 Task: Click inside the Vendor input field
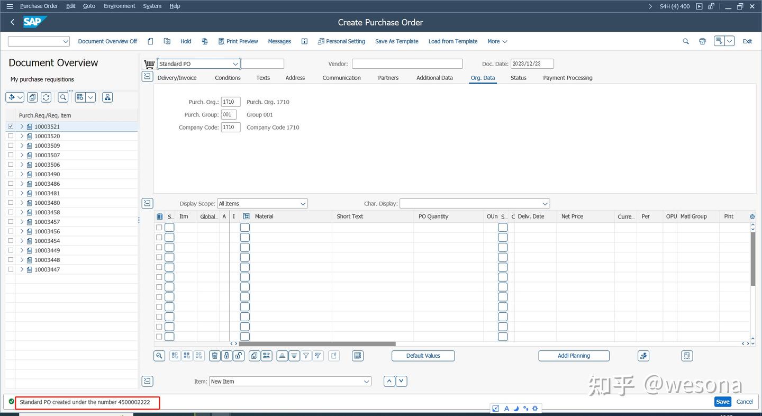tap(407, 63)
